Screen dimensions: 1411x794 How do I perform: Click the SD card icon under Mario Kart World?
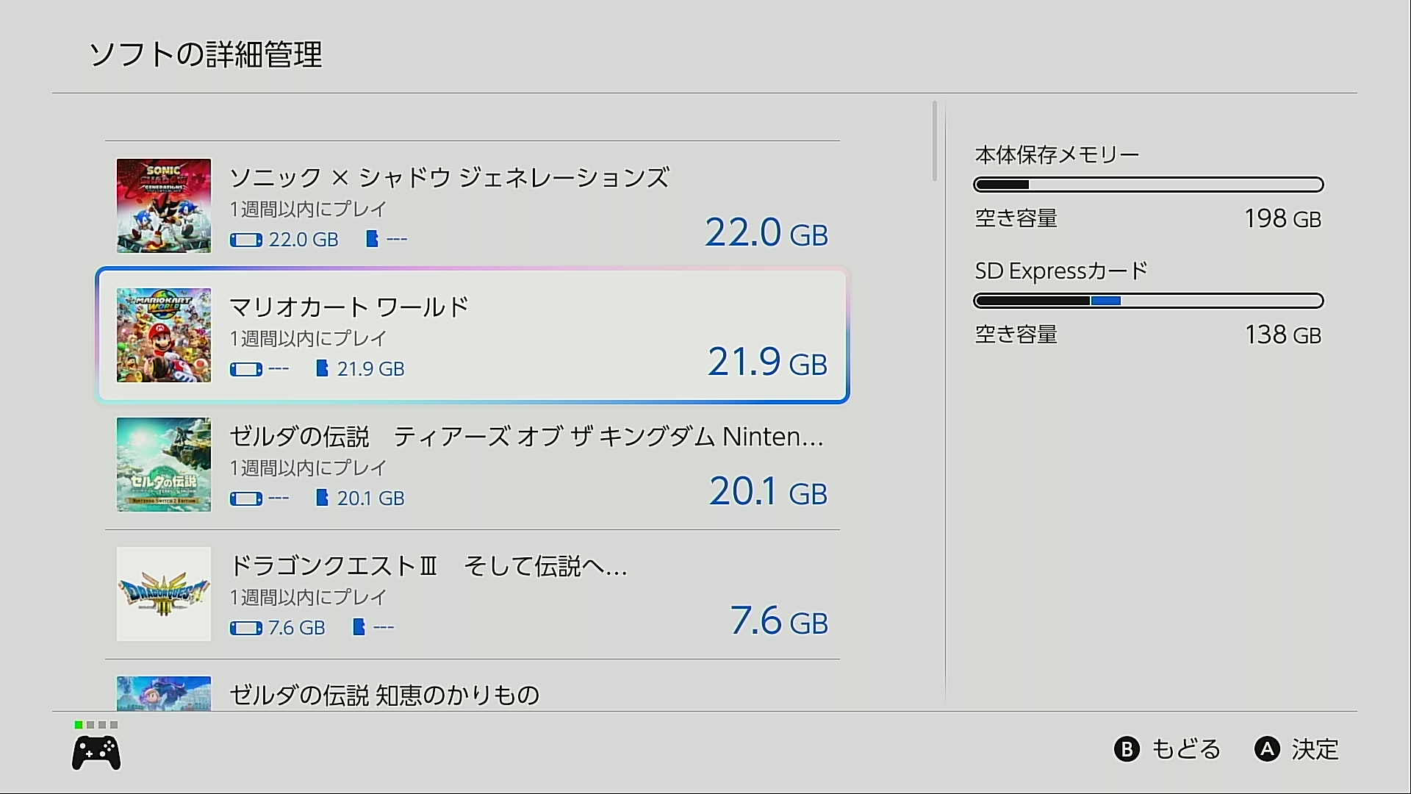tap(322, 368)
